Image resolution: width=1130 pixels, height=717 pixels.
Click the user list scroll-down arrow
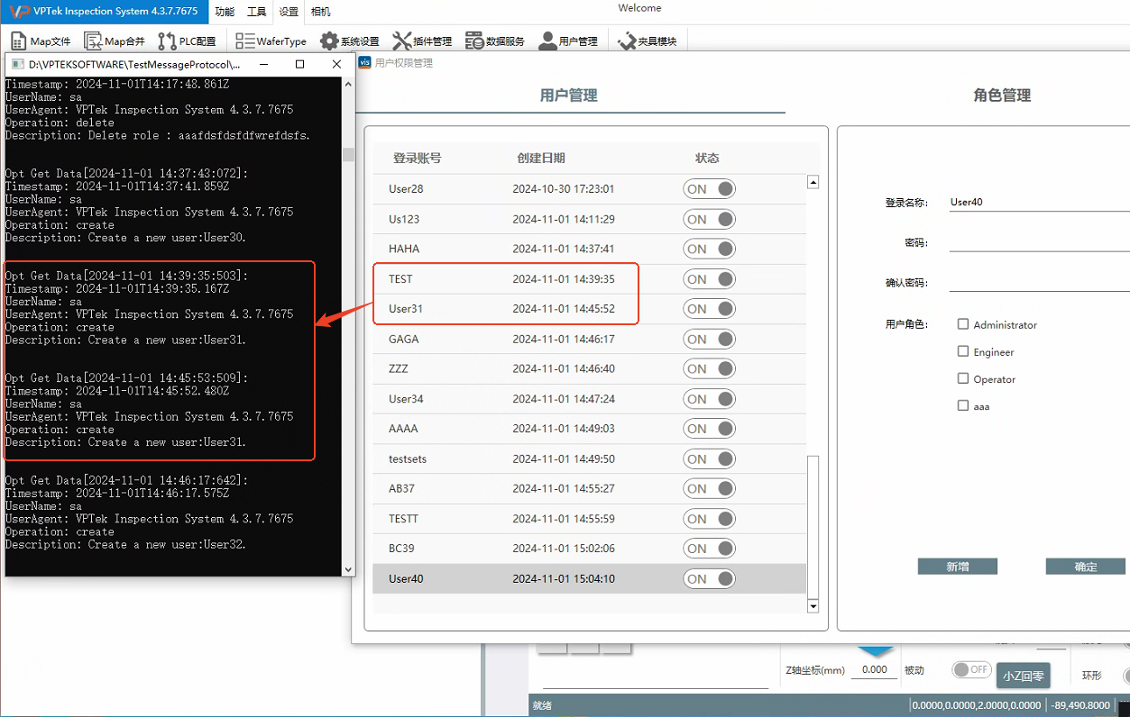pos(813,607)
